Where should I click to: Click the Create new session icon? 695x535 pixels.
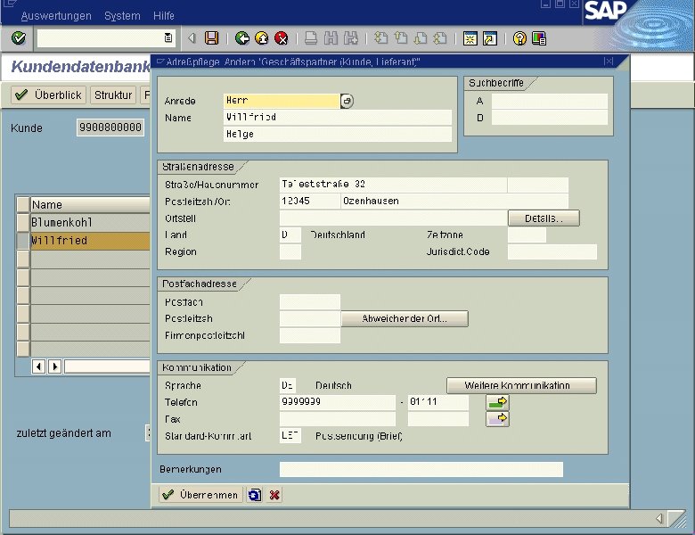pyautogui.click(x=470, y=38)
